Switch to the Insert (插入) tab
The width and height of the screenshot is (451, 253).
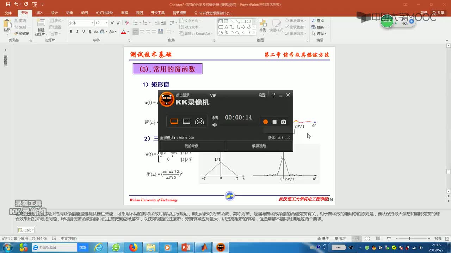(39, 13)
